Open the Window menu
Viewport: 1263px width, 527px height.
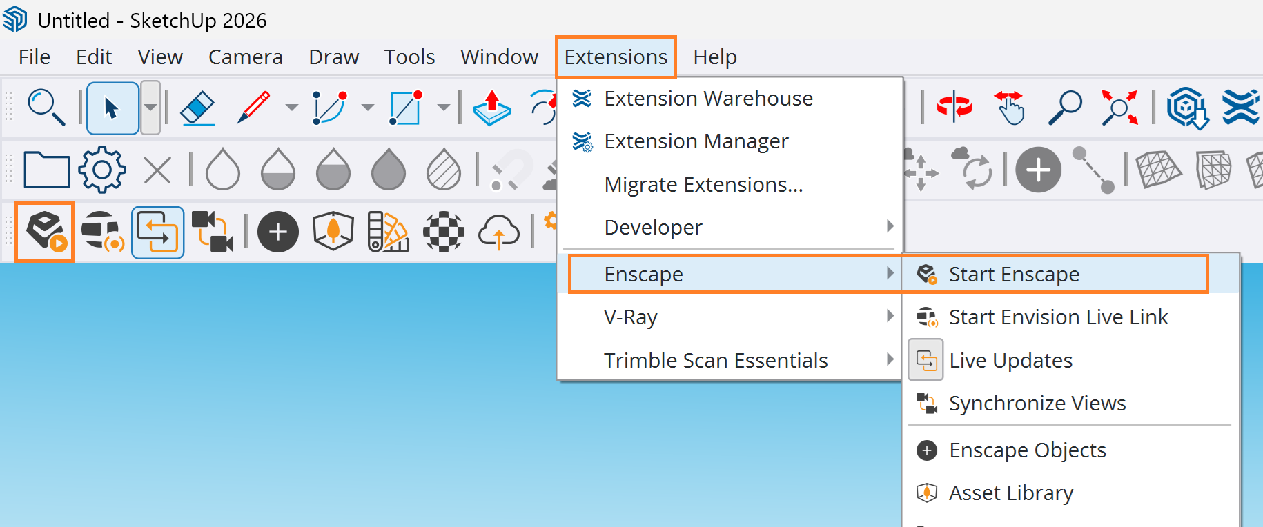point(500,57)
